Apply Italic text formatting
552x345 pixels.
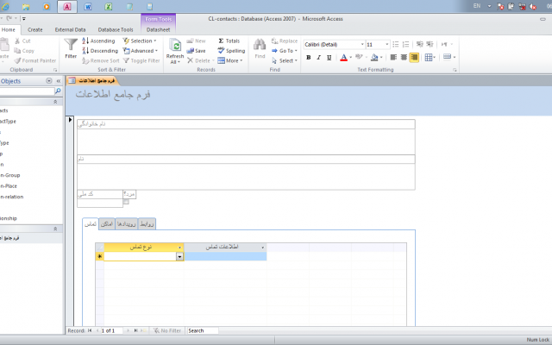pos(318,58)
